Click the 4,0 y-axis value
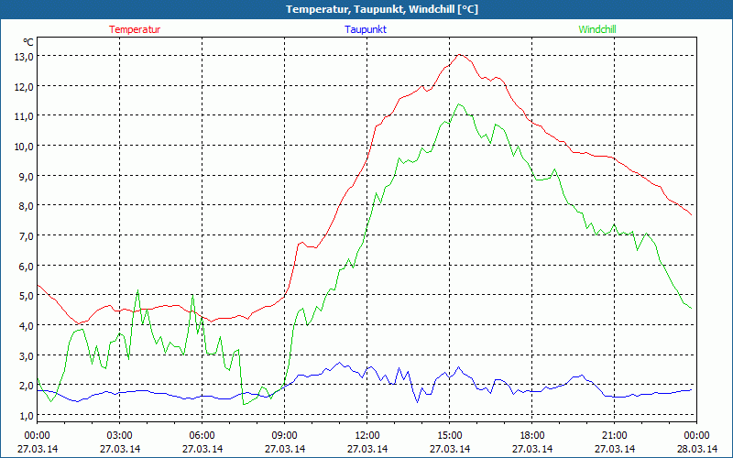This screenshot has height=458, width=733. coord(26,325)
